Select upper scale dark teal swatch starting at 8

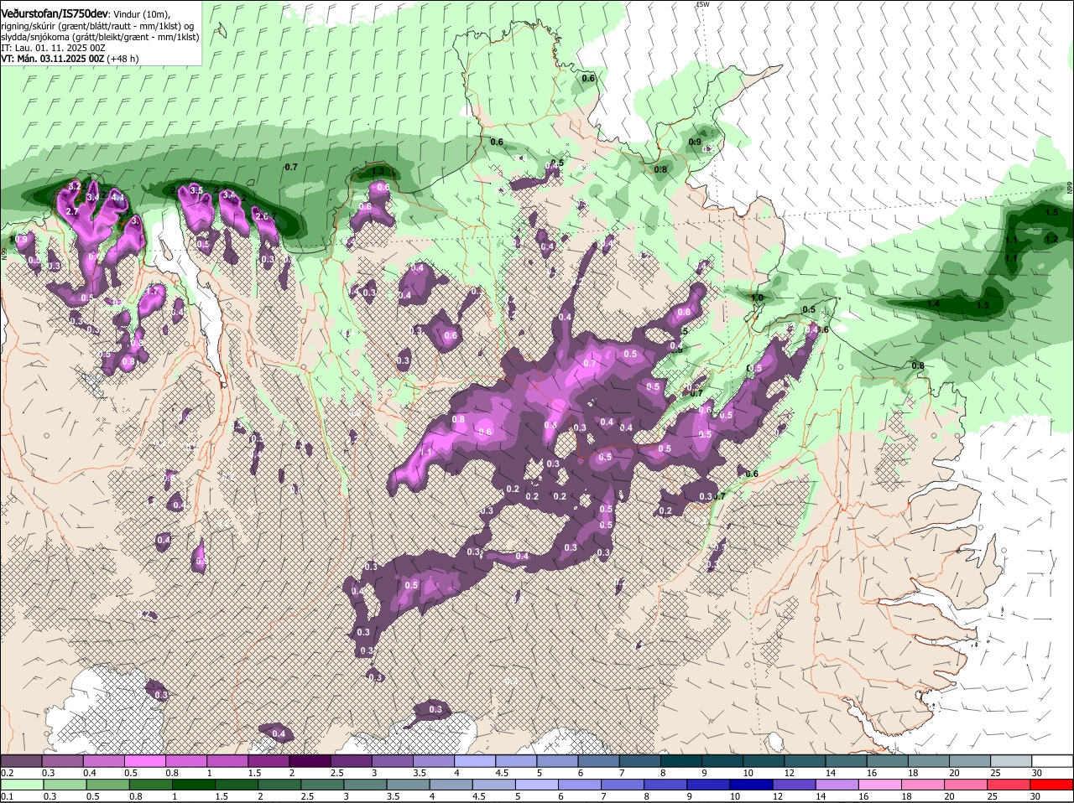pos(681,760)
